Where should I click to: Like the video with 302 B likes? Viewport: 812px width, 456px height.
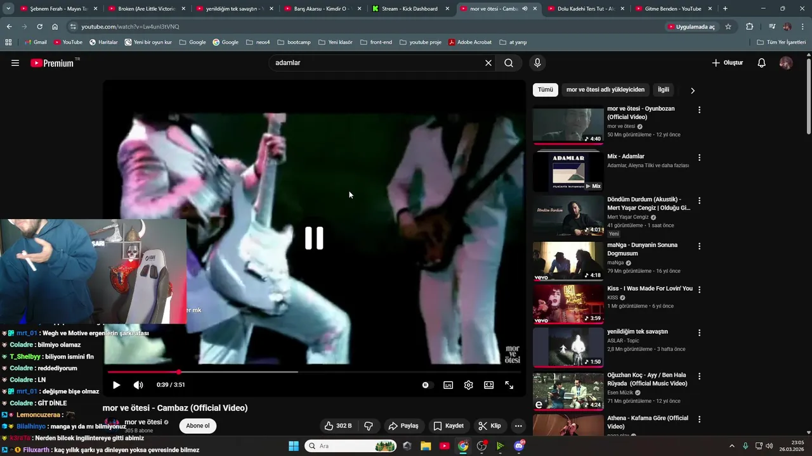click(337, 426)
